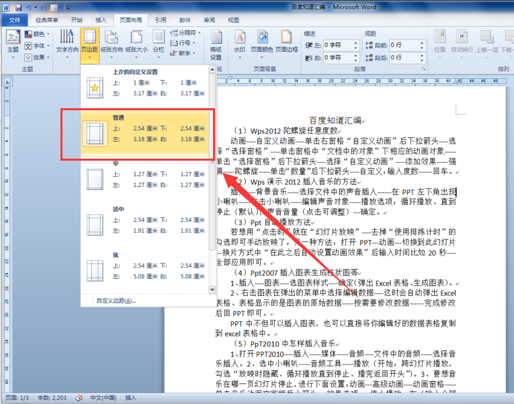
Task: Click word count 字数: 2,203 in status bar
Action: point(52,398)
